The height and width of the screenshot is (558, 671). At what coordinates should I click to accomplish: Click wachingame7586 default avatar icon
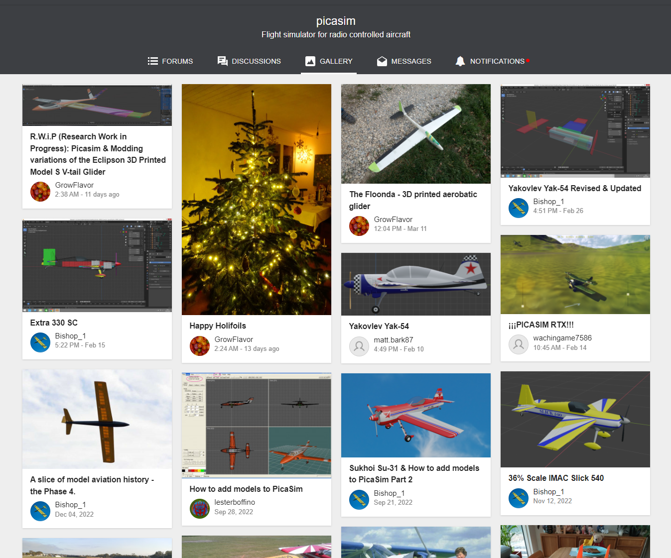(x=519, y=344)
